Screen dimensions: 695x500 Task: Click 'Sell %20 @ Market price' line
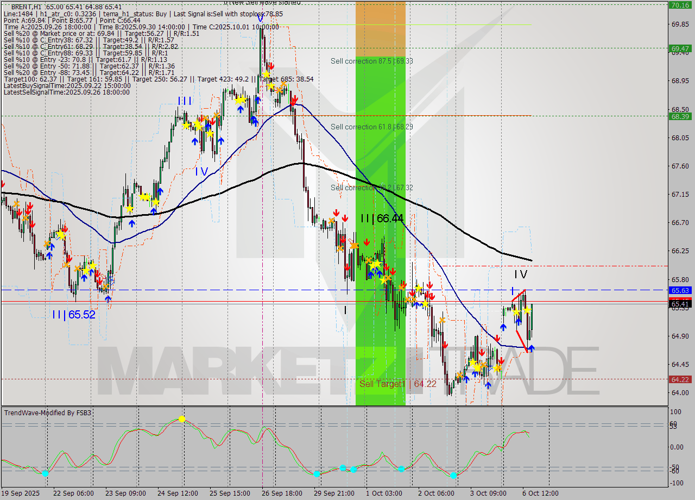click(102, 34)
